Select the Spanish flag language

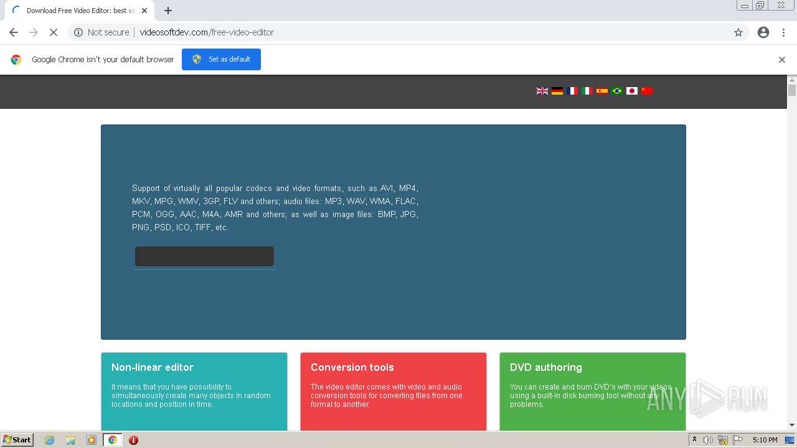pos(602,91)
